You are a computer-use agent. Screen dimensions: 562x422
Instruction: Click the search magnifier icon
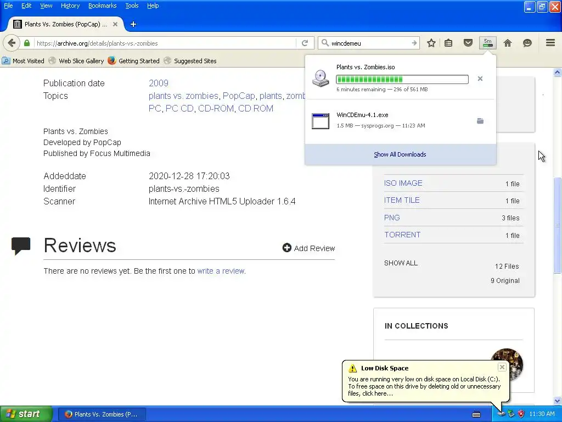(325, 43)
